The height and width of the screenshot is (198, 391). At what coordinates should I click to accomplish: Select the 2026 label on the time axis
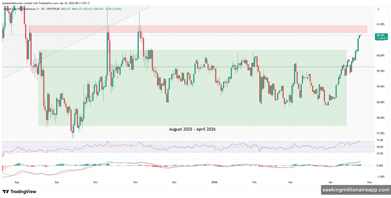(x=214, y=182)
